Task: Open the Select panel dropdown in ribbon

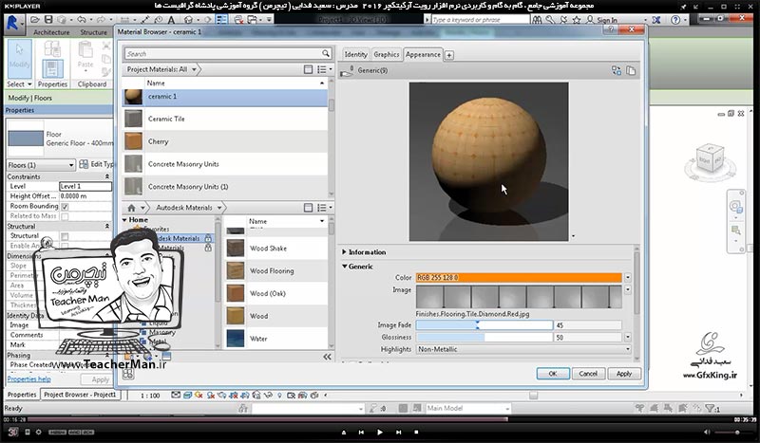Action: (x=20, y=84)
